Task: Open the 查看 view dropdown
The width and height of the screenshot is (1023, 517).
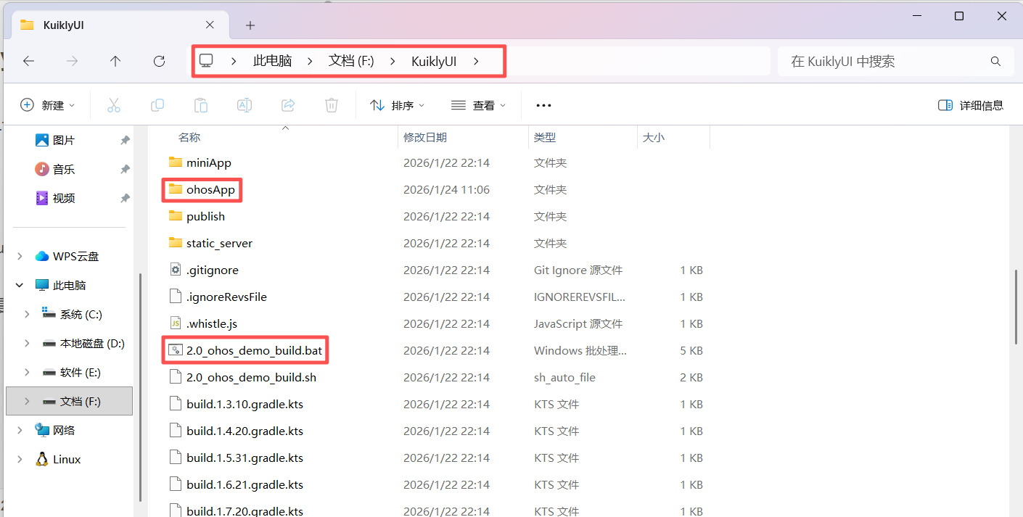Action: 478,105
